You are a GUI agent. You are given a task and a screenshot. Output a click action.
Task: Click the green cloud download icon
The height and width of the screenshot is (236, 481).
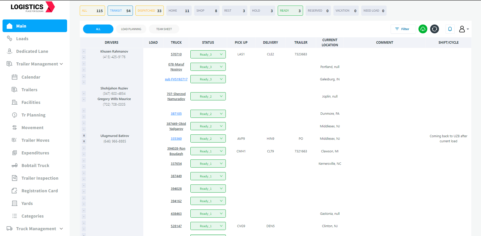pos(423,29)
